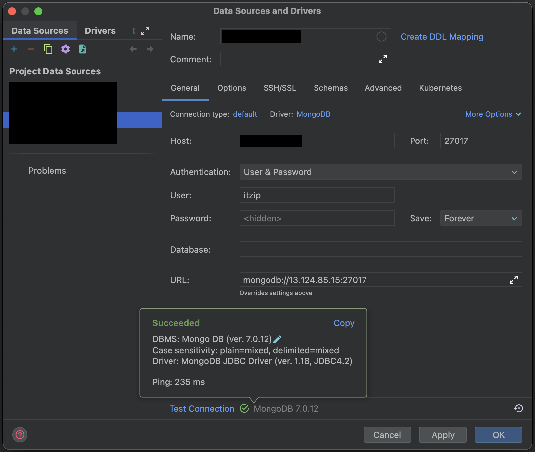Viewport: 535px width, 452px height.
Task: Expand the URL field editor
Action: click(x=514, y=280)
